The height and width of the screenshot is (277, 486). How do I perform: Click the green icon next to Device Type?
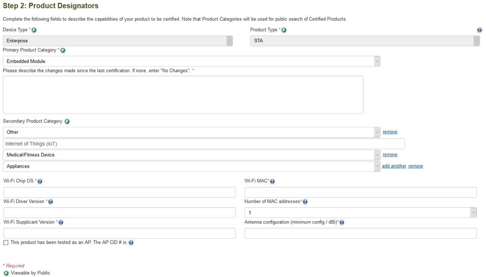click(34, 30)
